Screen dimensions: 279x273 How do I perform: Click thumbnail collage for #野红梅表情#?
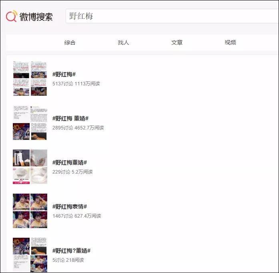click(30, 211)
